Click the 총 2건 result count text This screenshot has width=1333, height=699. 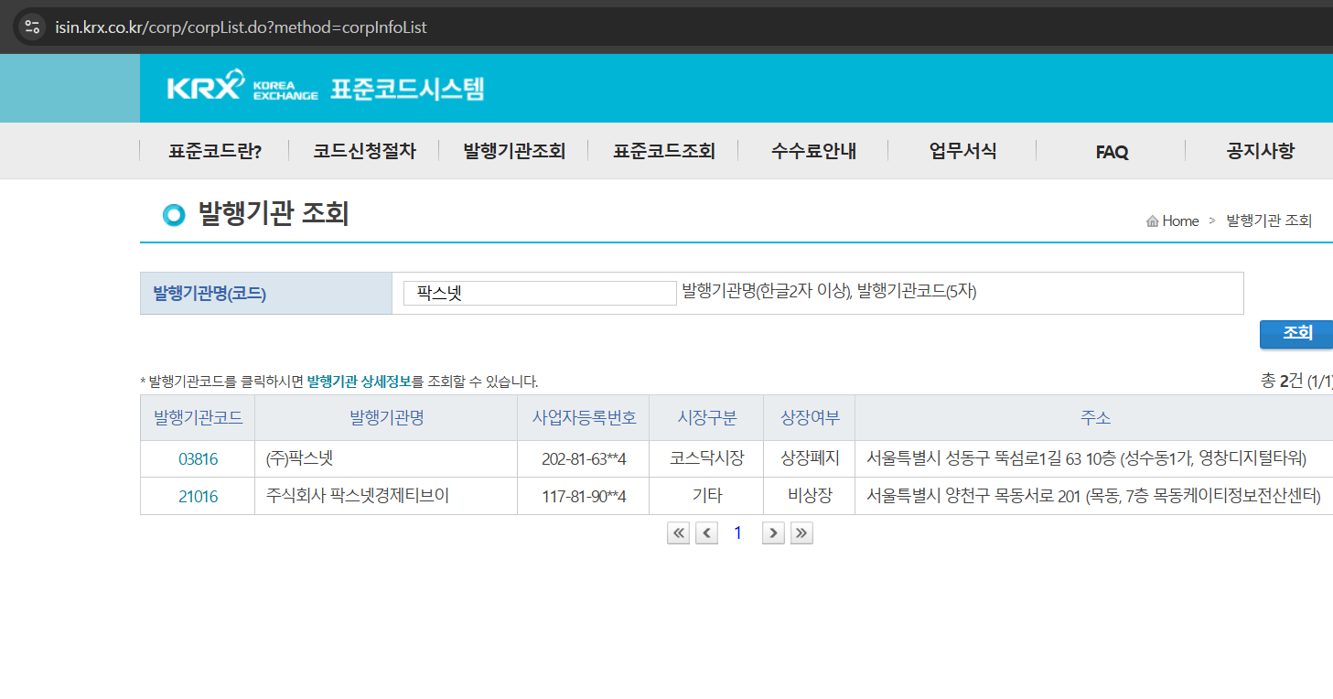coord(1296,381)
